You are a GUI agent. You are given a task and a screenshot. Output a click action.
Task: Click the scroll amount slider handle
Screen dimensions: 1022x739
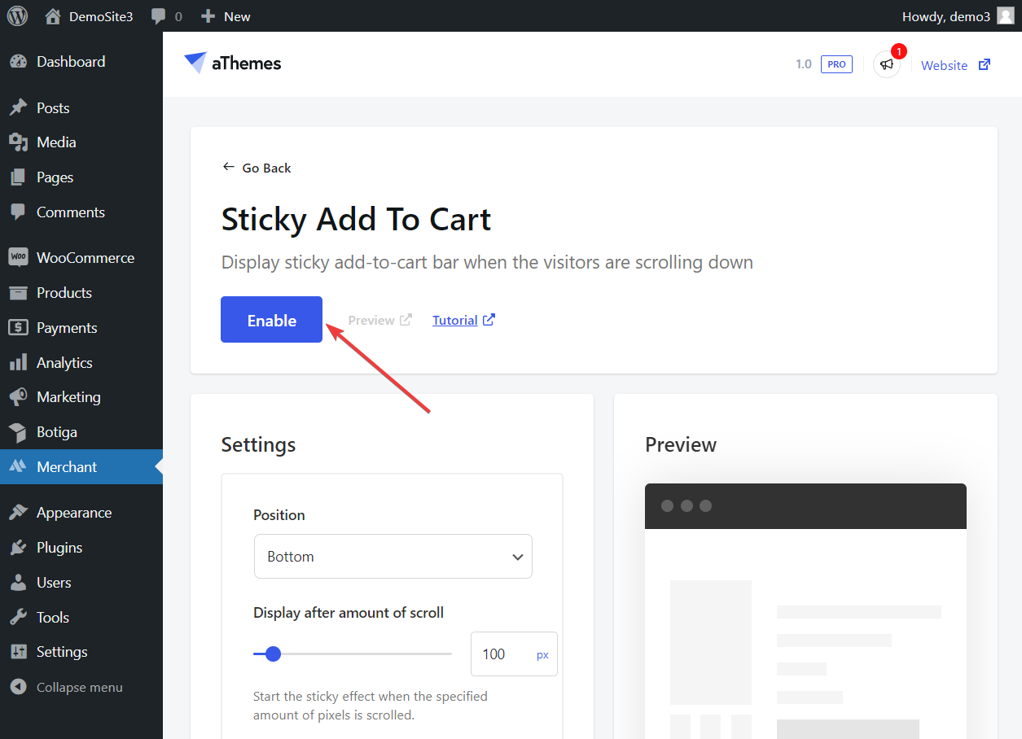pos(274,654)
